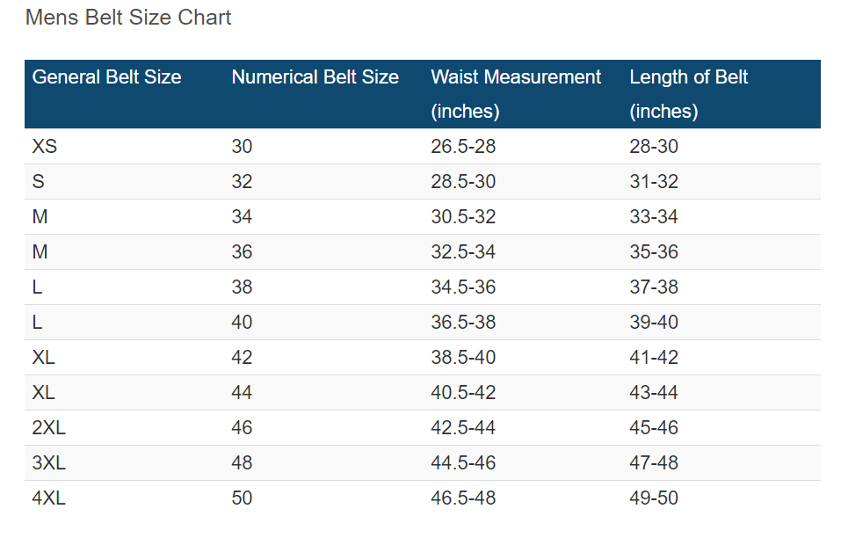The image size is (841, 538).
Task: Click the 2XL general size cell
Action: pyautogui.click(x=49, y=428)
